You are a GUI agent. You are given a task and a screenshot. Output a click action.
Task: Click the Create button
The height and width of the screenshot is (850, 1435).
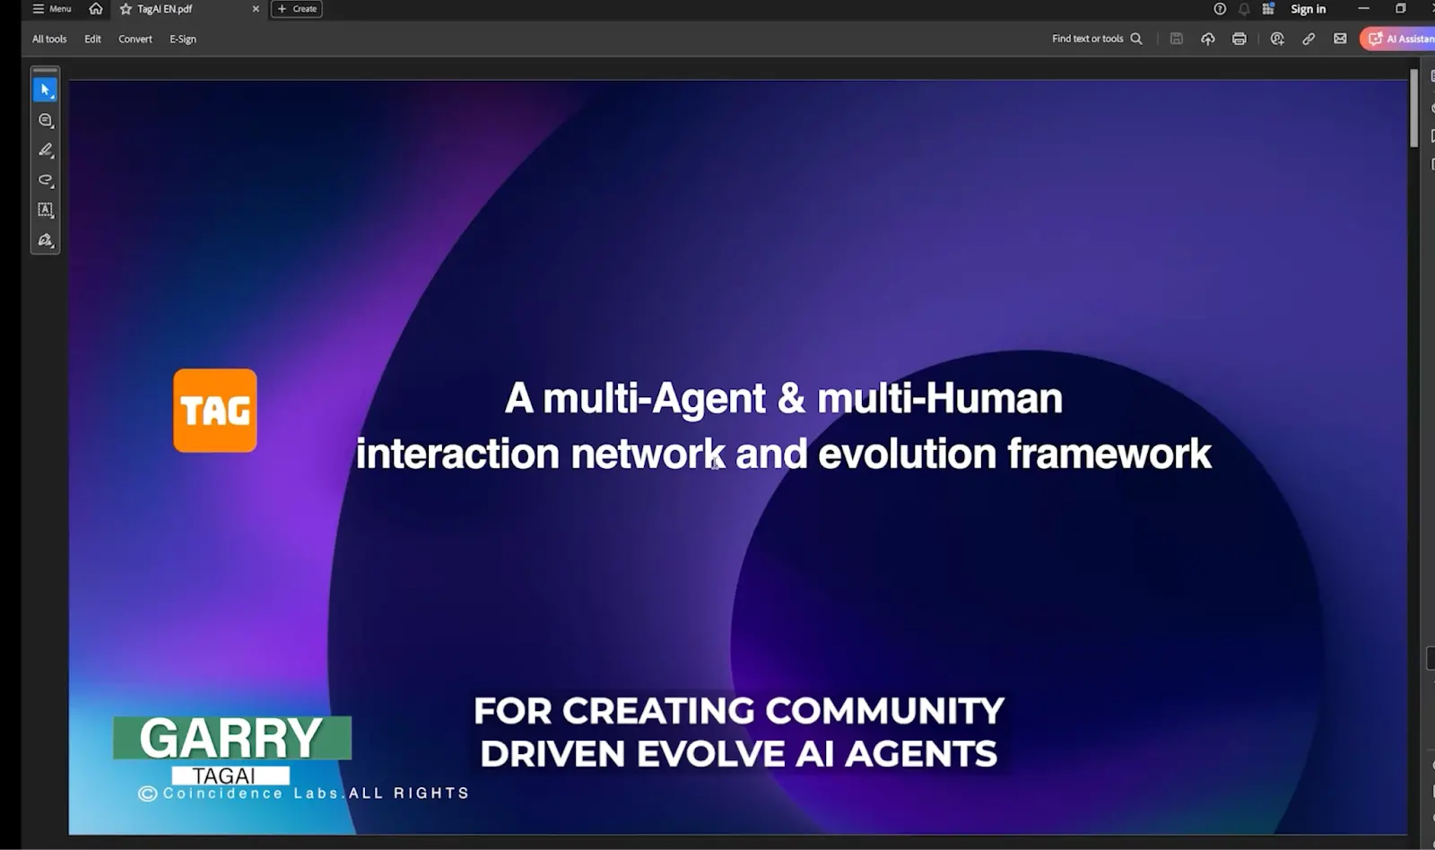[x=297, y=9]
